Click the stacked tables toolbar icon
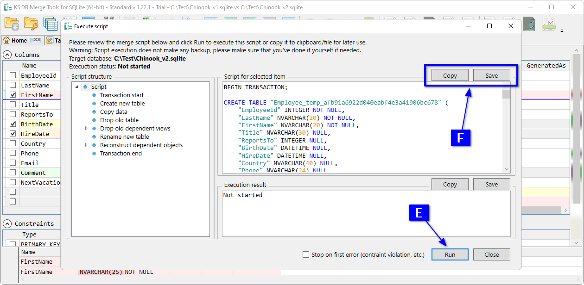This screenshot has height=285, width=584. click(50, 23)
